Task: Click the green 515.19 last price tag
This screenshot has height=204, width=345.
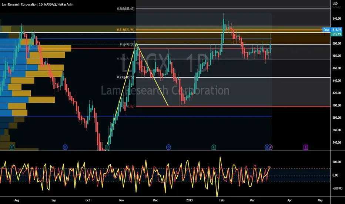Action: coord(336,34)
